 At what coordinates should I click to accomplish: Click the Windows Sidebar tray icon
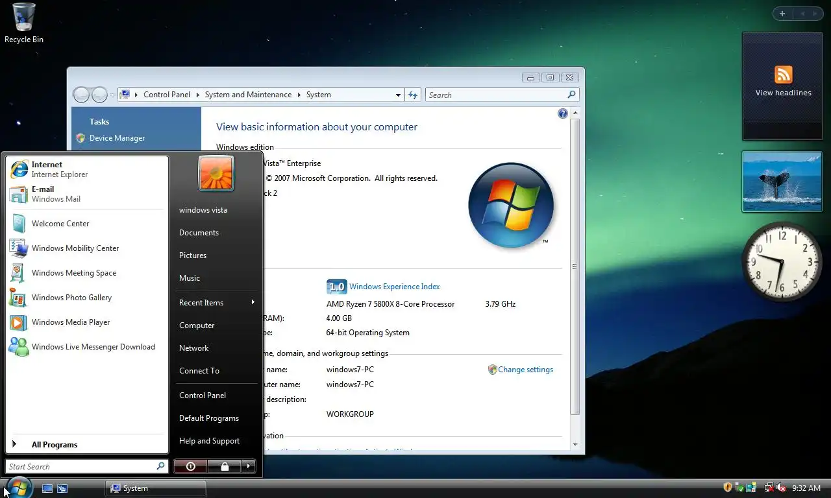point(751,488)
